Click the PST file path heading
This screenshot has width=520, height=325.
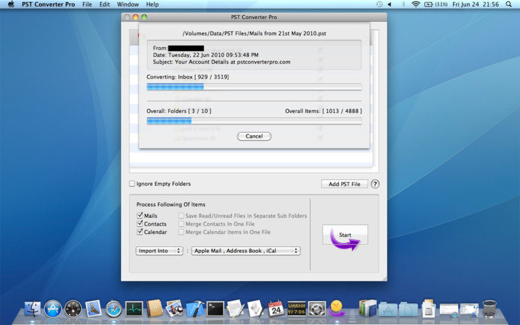(x=254, y=34)
